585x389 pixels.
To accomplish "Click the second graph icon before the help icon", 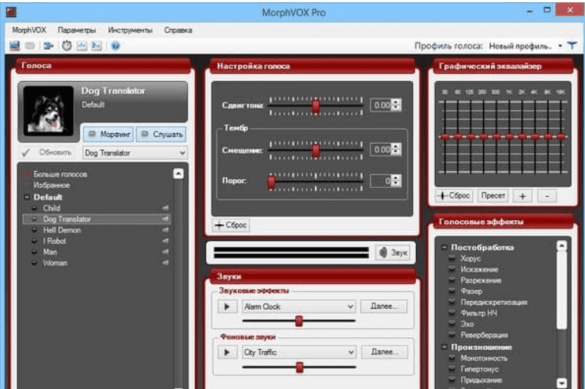I will [x=96, y=45].
